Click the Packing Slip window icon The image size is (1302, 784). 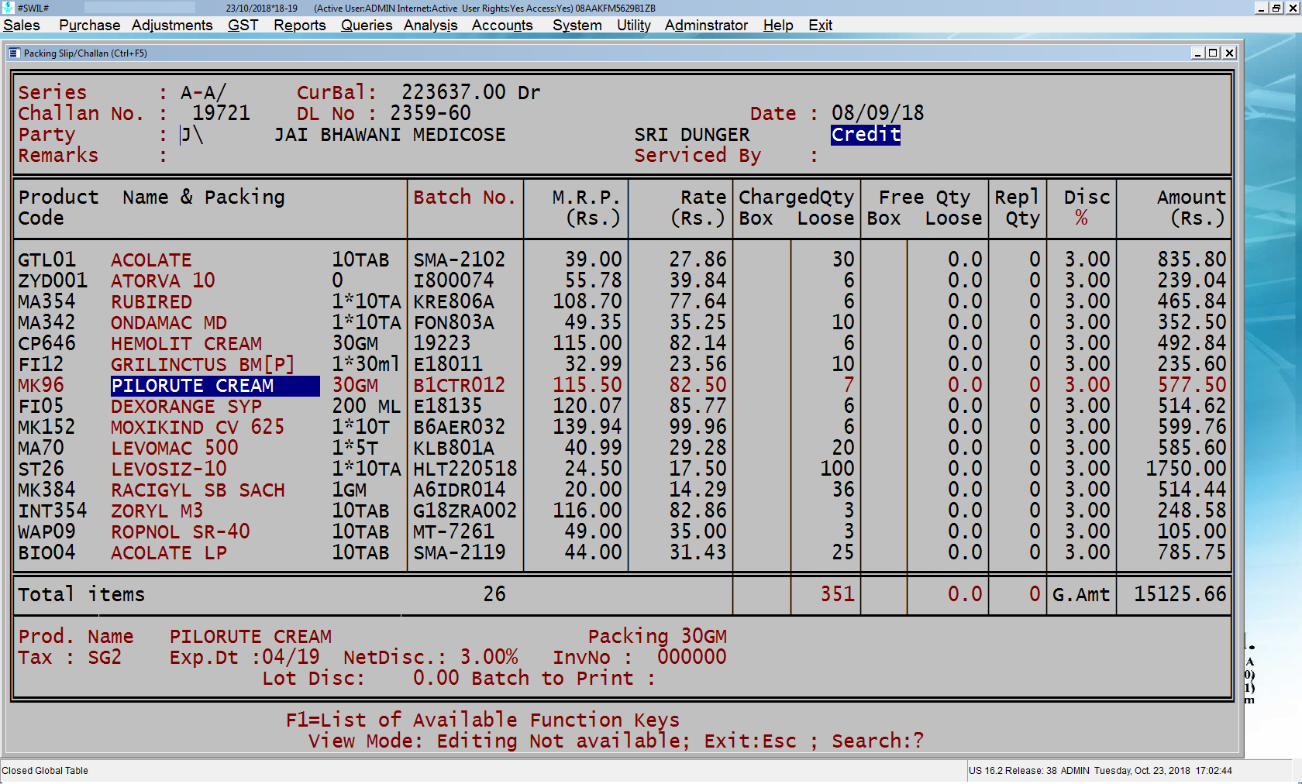coord(14,53)
